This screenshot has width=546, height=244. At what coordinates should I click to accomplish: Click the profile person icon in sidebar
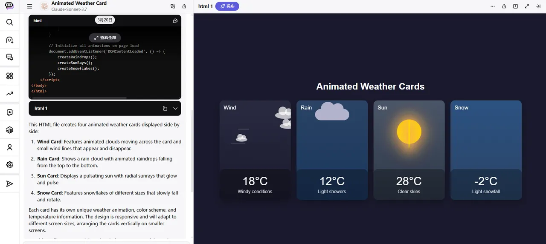9,147
